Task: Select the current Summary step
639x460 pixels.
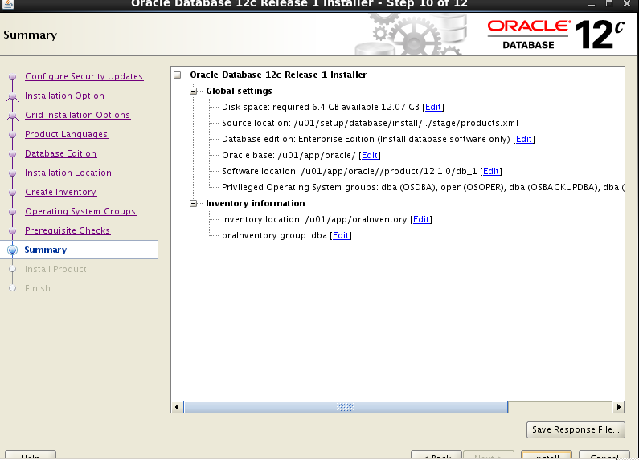Action: pyautogui.click(x=46, y=250)
